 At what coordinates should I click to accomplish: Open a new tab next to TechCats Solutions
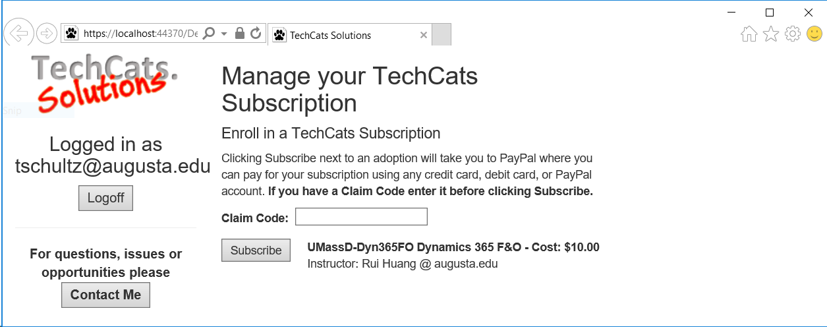[442, 35]
